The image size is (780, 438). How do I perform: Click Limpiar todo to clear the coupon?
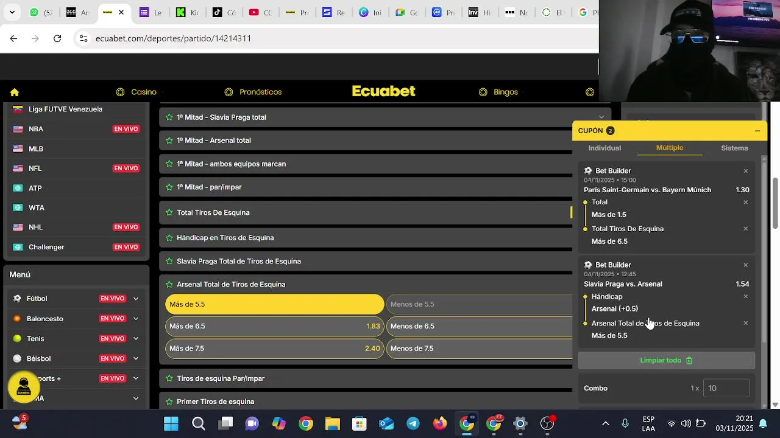667,361
